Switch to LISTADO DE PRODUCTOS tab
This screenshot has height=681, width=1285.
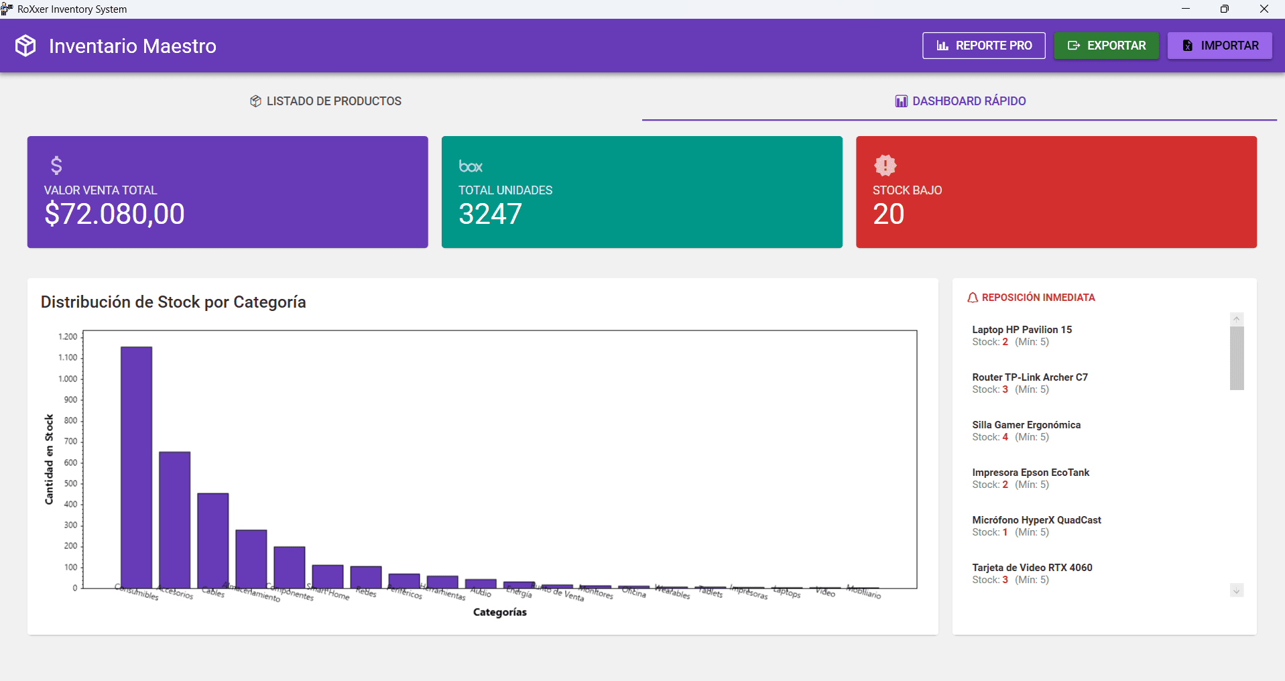325,101
